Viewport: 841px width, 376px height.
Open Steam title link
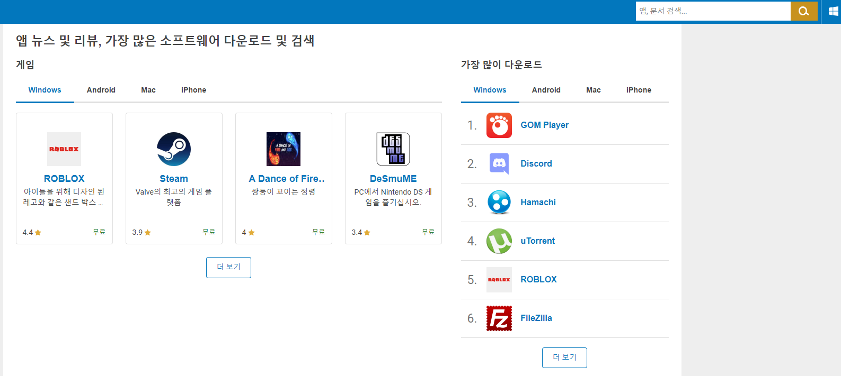point(174,179)
